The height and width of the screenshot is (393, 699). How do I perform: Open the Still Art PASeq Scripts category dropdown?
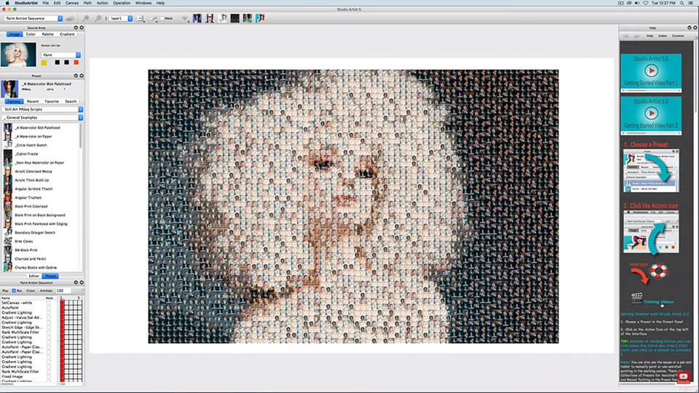tap(43, 109)
